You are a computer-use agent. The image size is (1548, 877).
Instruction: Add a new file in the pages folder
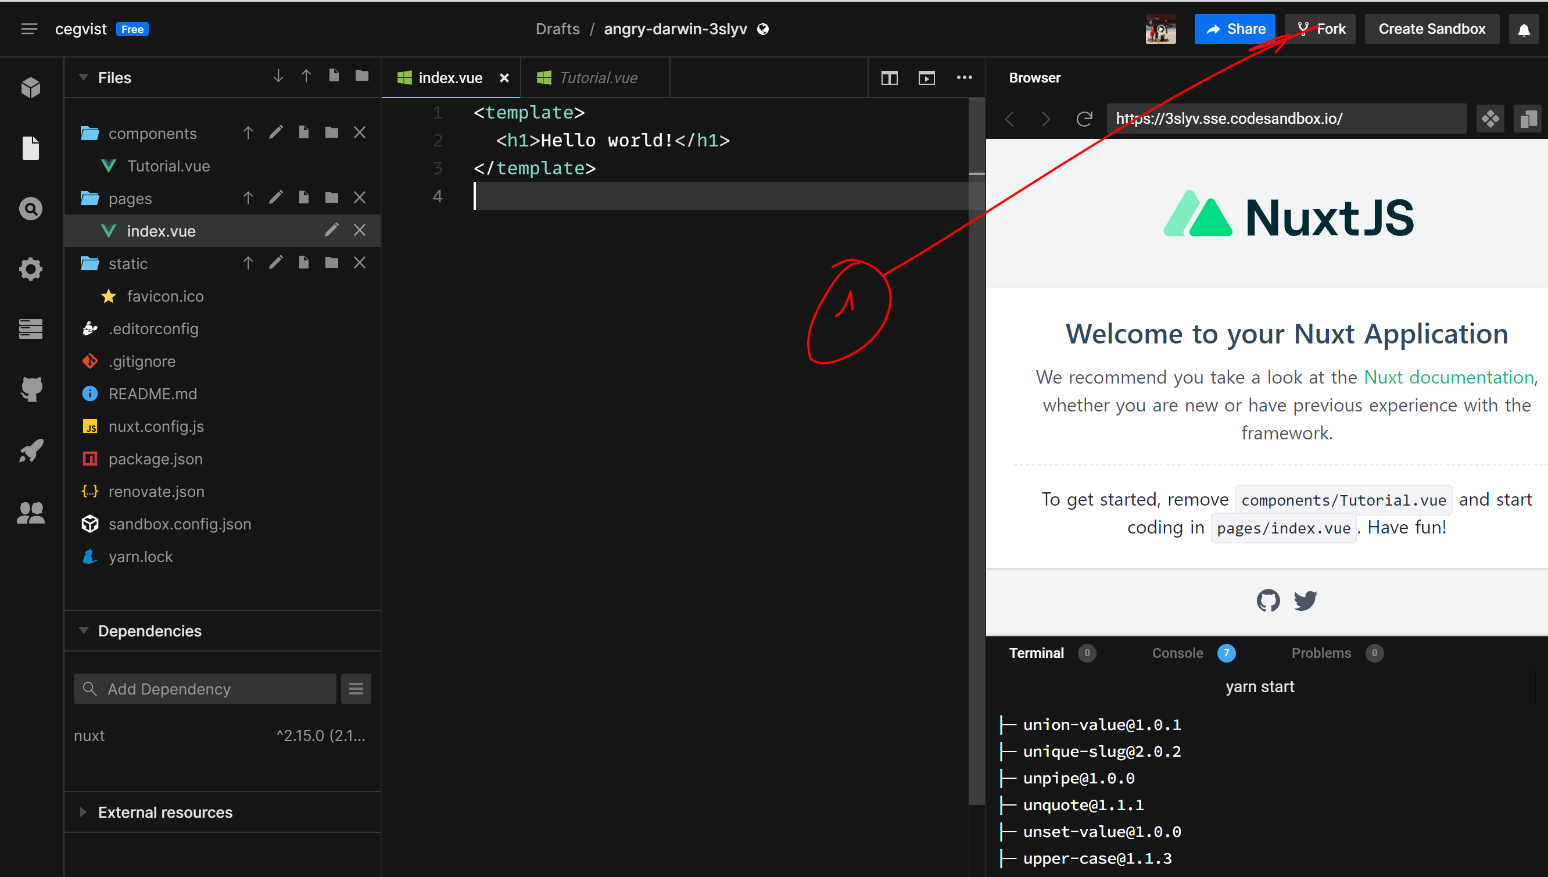[x=303, y=198]
